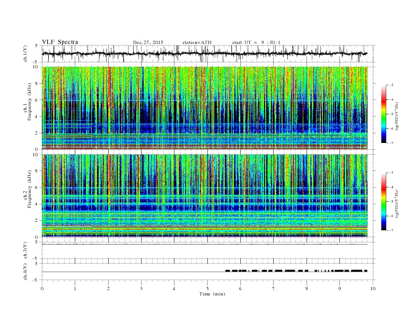The image size is (420, 324).
Task: Click the "-3" tick on ch.2 colorbar
Action: pyautogui.click(x=391, y=173)
